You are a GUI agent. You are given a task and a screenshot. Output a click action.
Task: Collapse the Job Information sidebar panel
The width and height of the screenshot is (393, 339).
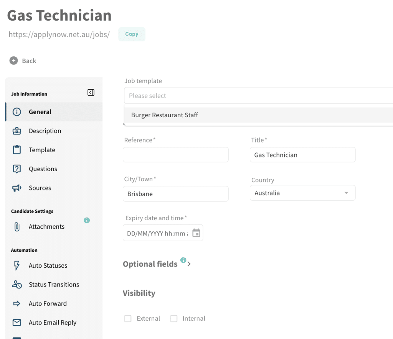pyautogui.click(x=91, y=92)
